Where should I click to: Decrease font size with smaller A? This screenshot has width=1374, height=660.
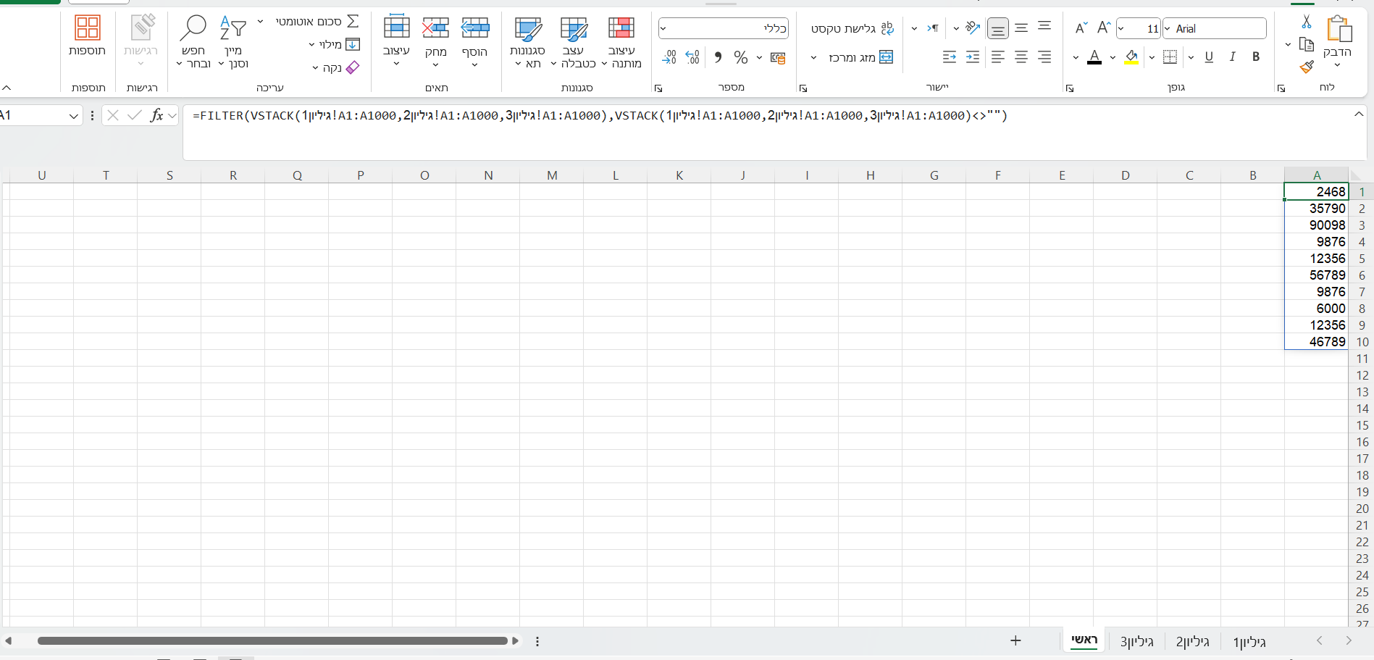point(1081,28)
